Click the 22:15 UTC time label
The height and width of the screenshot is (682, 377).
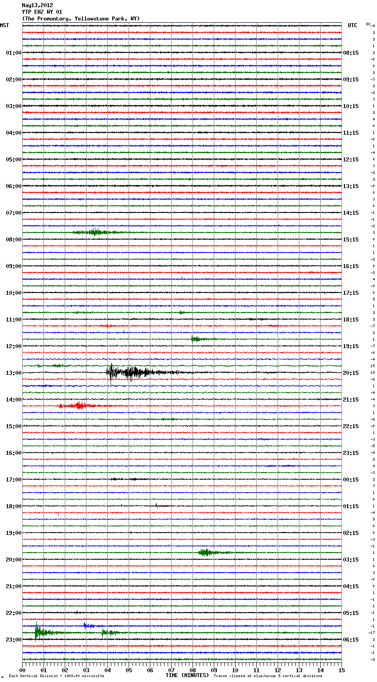point(351,426)
